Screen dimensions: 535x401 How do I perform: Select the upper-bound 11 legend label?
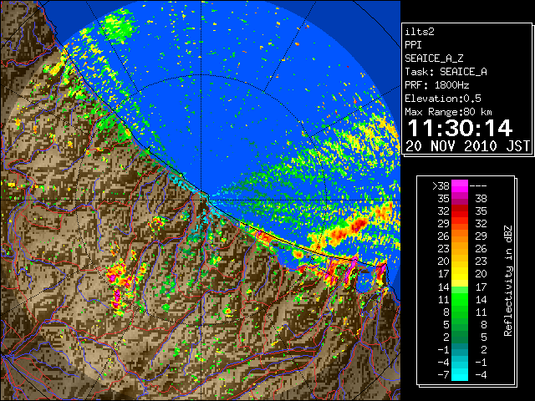click(x=481, y=312)
